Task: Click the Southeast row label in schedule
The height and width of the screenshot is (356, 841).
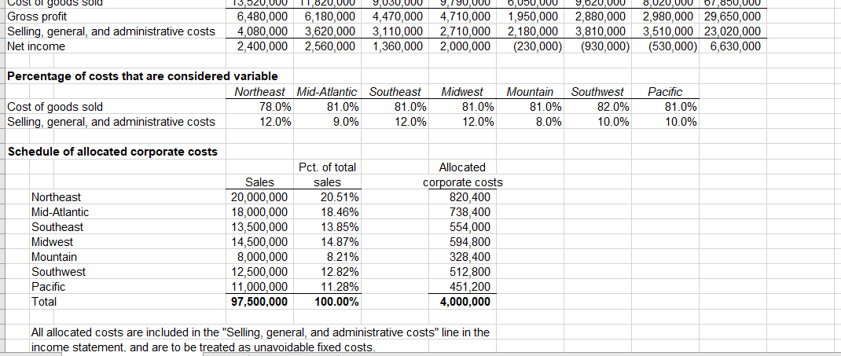Action: (x=57, y=227)
